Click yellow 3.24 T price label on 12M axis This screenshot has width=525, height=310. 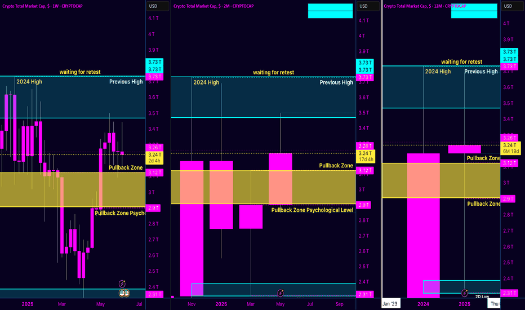tap(510, 148)
